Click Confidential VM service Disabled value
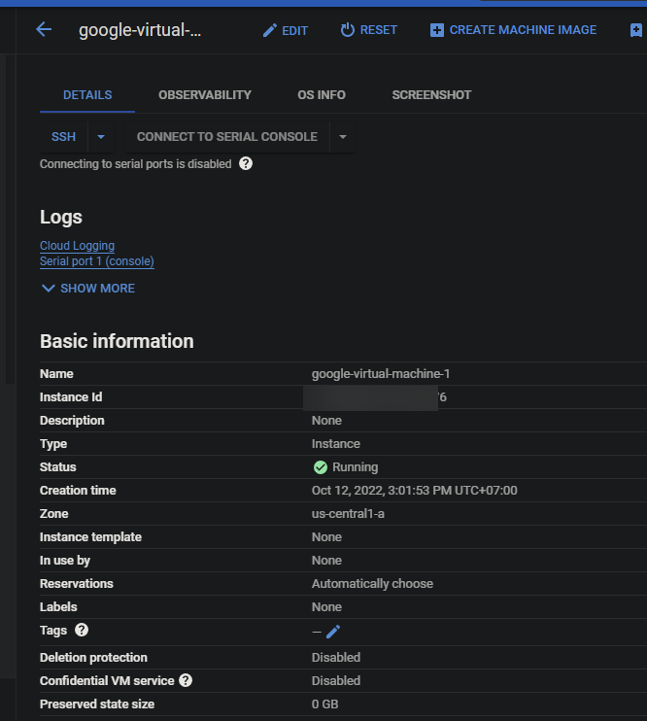This screenshot has height=721, width=647. (x=336, y=680)
